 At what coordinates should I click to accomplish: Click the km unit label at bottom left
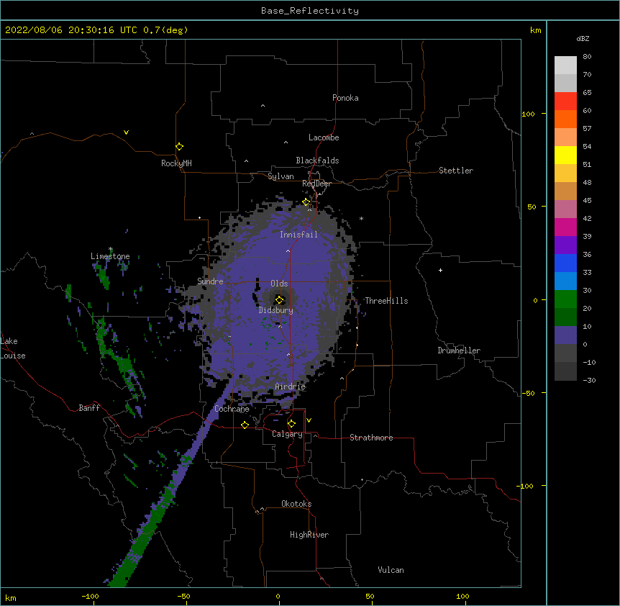coord(11,598)
